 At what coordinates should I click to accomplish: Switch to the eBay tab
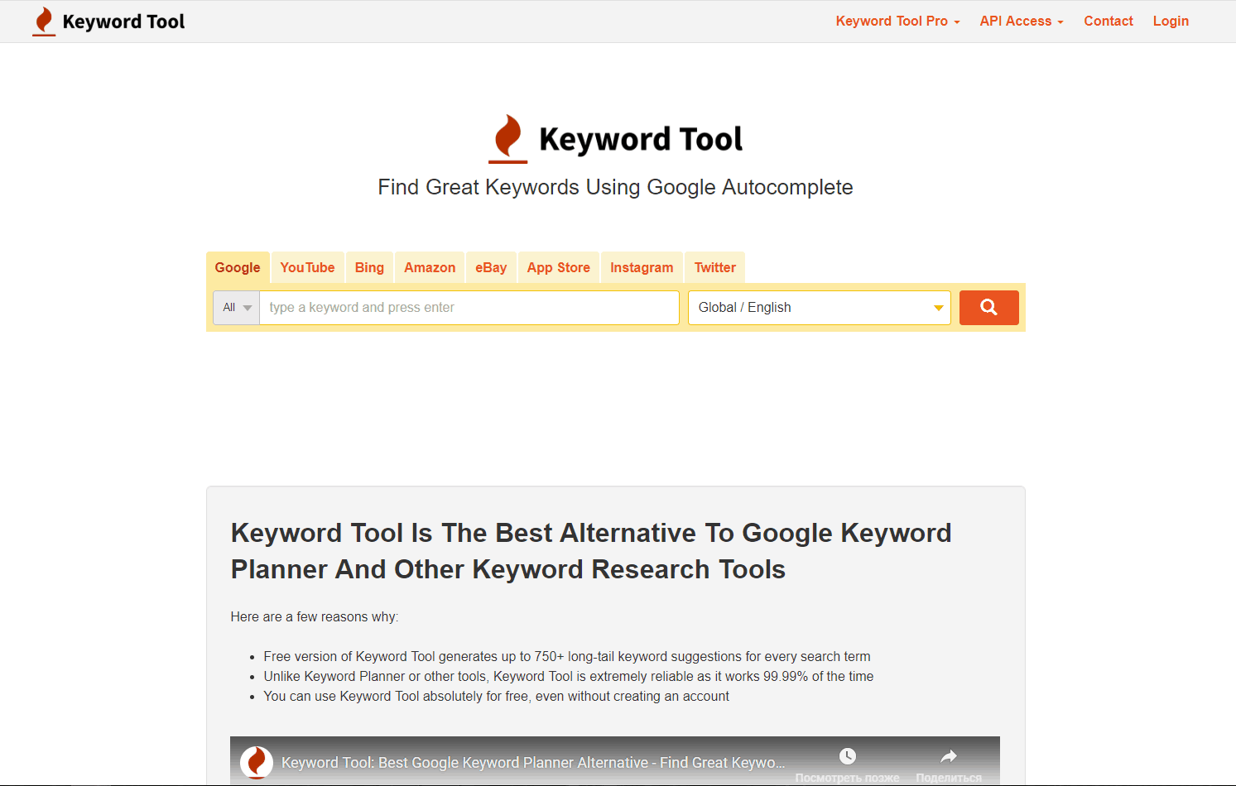491,267
